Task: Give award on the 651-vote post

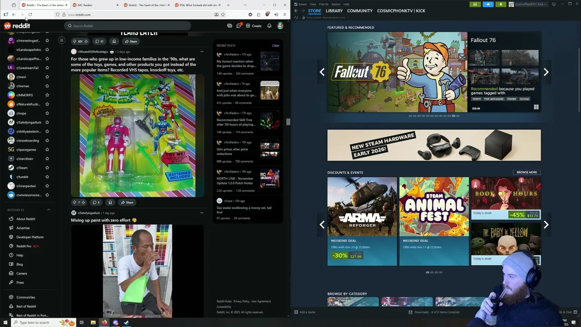Action: click(114, 41)
